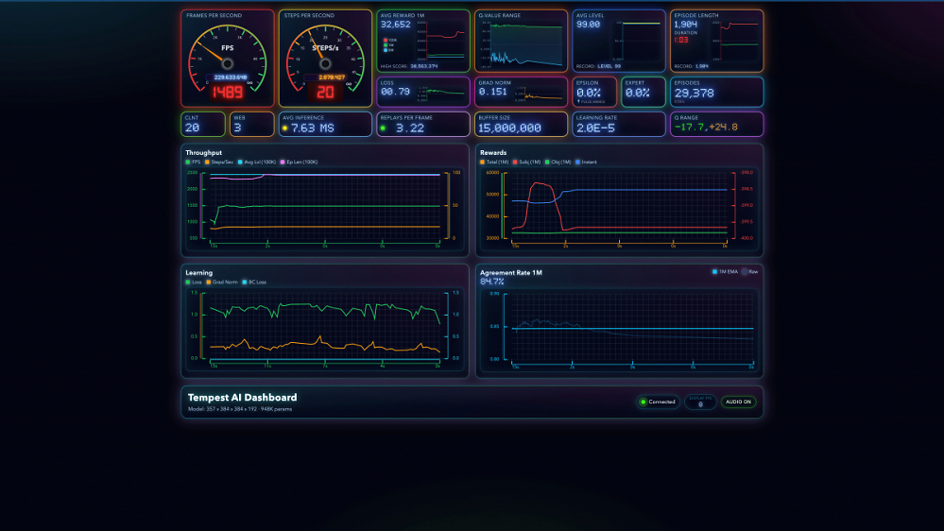The width and height of the screenshot is (944, 531).
Task: Toggle the Instant series in Rewards
Action: [x=586, y=162]
